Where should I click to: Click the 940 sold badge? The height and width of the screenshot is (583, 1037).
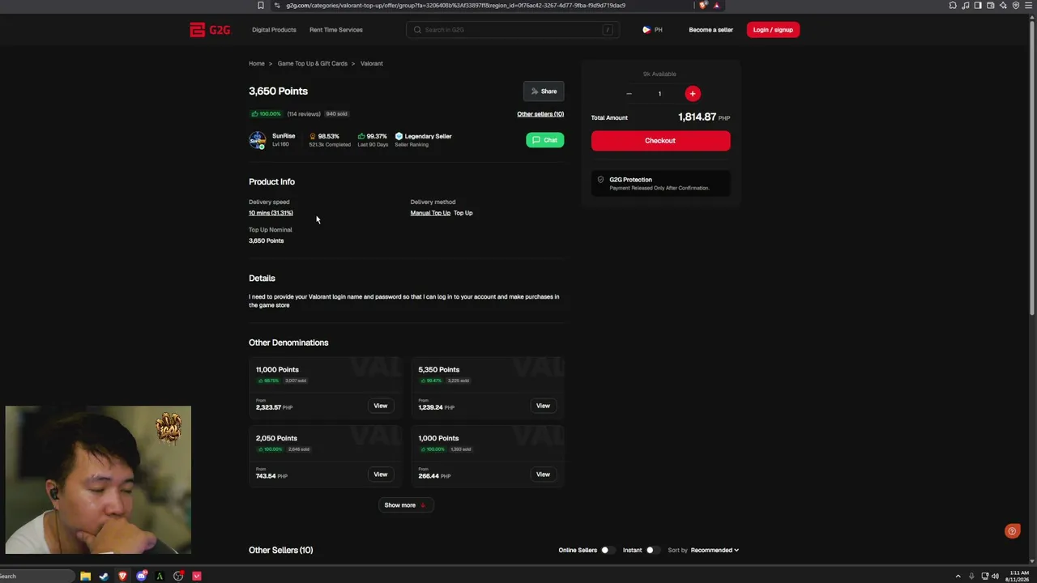337,114
